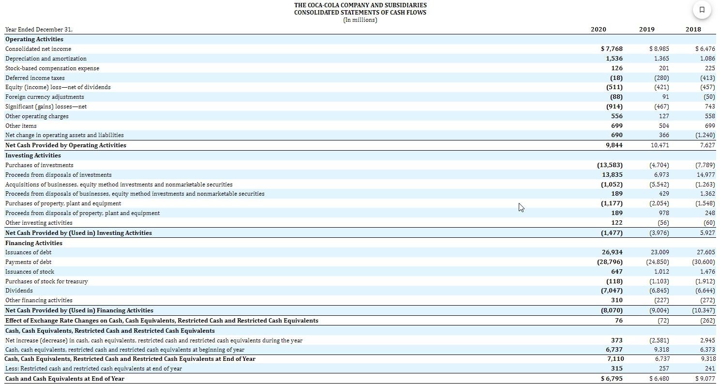Click 2020 ending cash value $6,795
Viewport: 720px width, 386px height.
(x=612, y=379)
